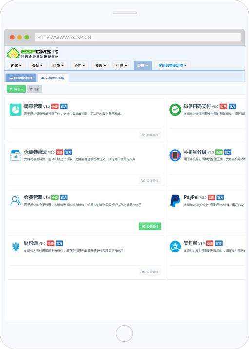Open the 会员 dropdown menu
Screen dimensions: 249x349
(37, 66)
